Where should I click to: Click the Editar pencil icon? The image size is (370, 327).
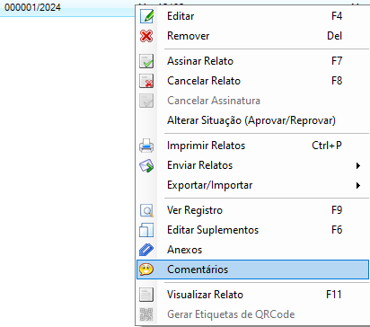[x=146, y=16]
